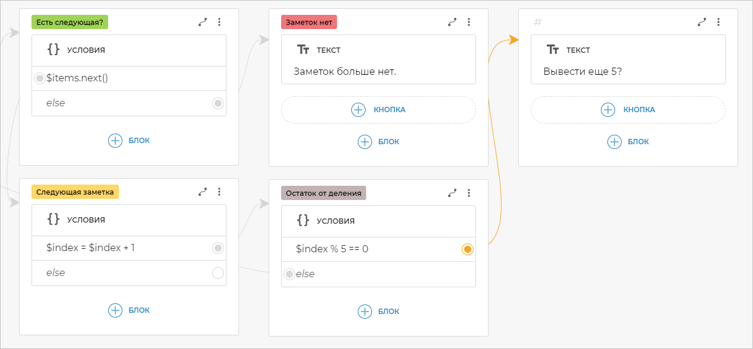Select the 'Есть следующая?' green label
753x349 pixels.
point(70,22)
